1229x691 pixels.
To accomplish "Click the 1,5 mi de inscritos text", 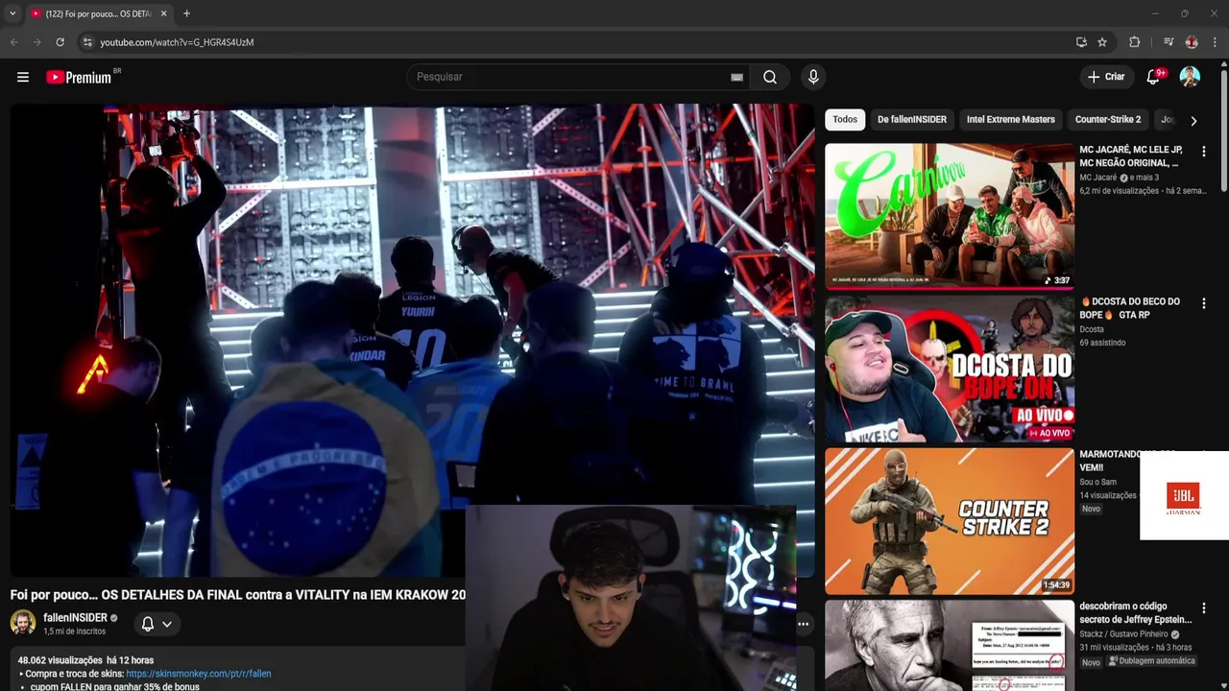I will click(74, 631).
